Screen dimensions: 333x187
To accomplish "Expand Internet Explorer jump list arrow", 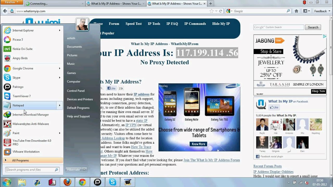I will 60,30.
